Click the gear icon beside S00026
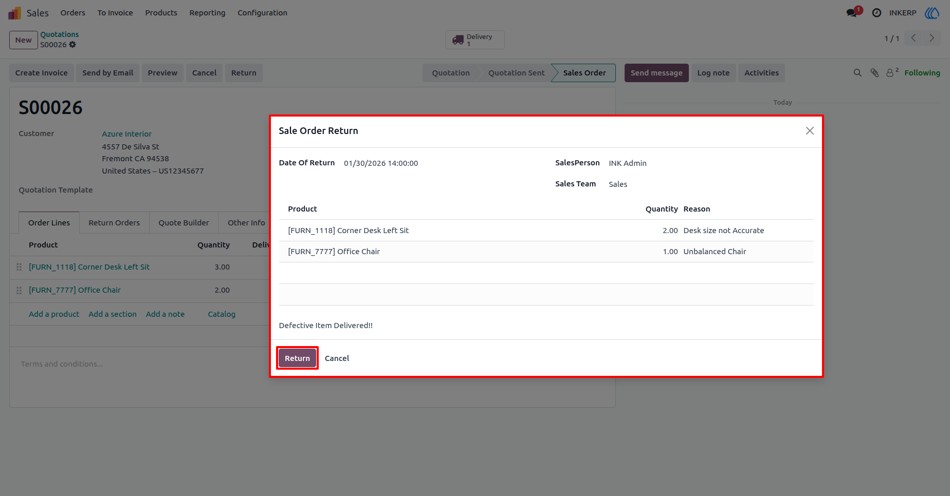 [x=72, y=45]
